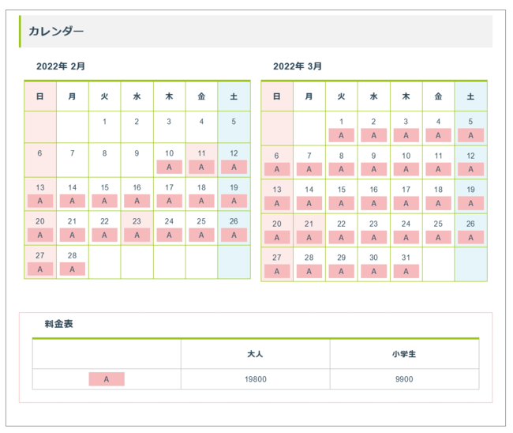Image resolution: width=513 pixels, height=433 pixels.
Task: Select the A rate badge on February 10
Action: point(169,168)
